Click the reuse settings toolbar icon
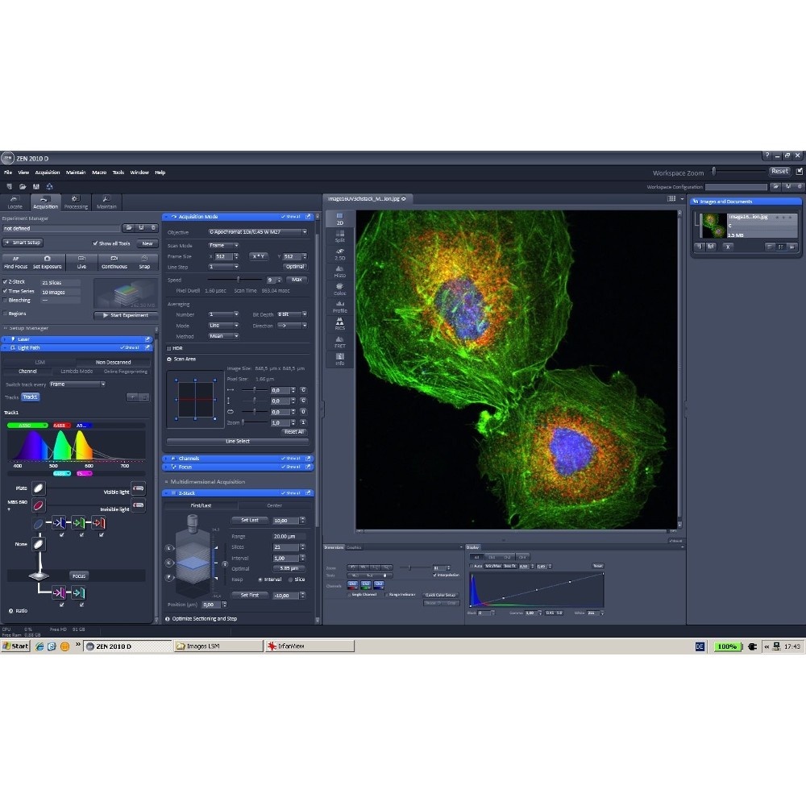 tap(49, 187)
